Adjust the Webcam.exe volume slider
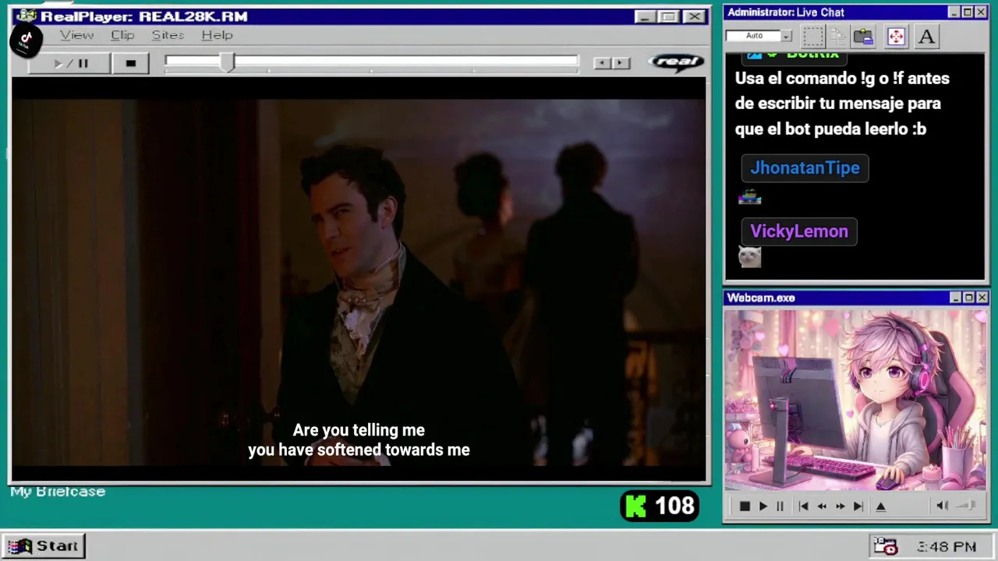 point(967,506)
